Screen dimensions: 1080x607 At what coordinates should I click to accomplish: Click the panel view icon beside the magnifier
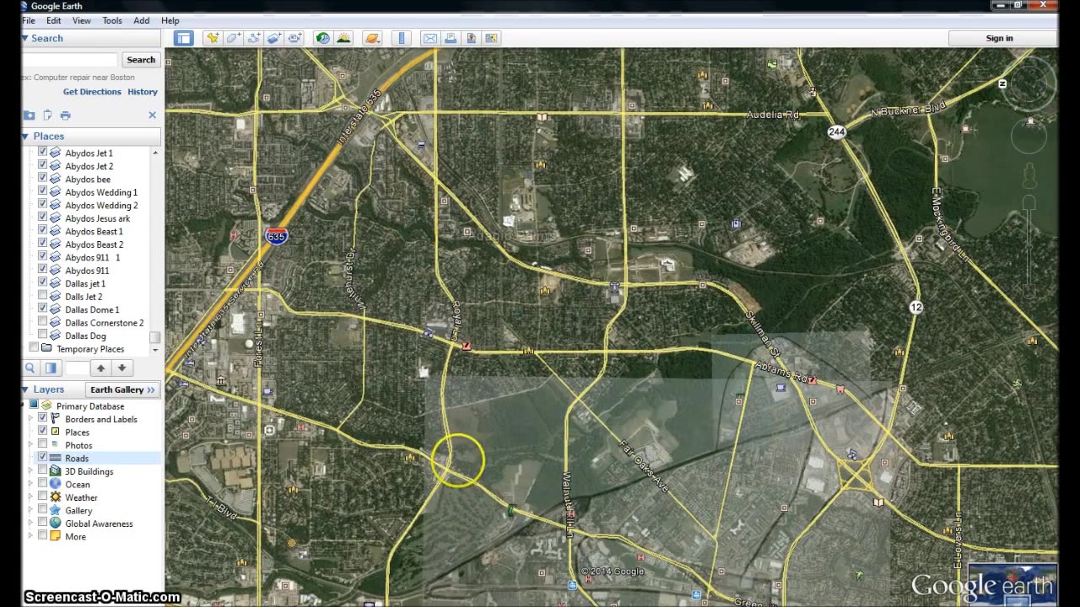(51, 368)
